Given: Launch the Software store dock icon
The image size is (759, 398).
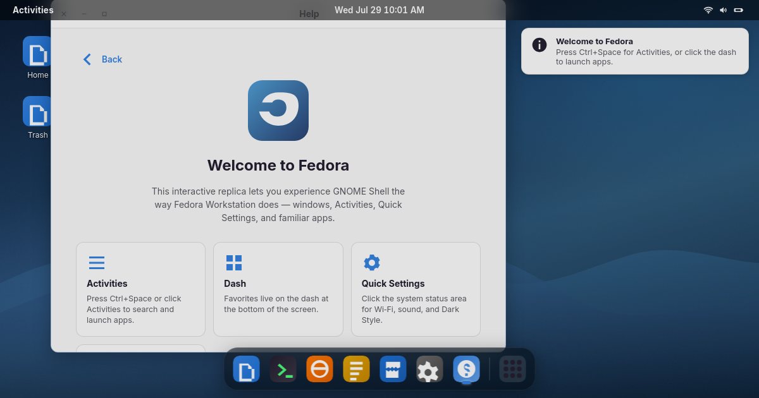Looking at the screenshot, I should click(393, 369).
